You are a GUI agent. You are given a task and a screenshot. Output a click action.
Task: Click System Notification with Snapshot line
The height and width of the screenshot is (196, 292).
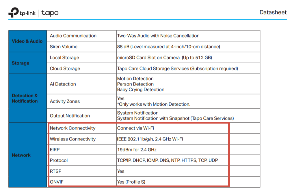click(x=175, y=118)
